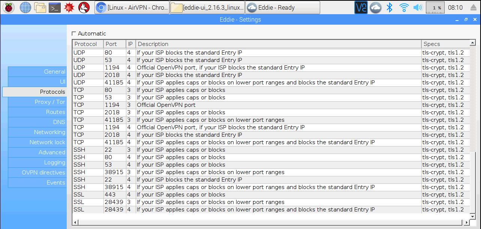Screen dimensions: 481x229
Task: Click the VNC server tray icon
Action: pyautogui.click(x=361, y=7)
